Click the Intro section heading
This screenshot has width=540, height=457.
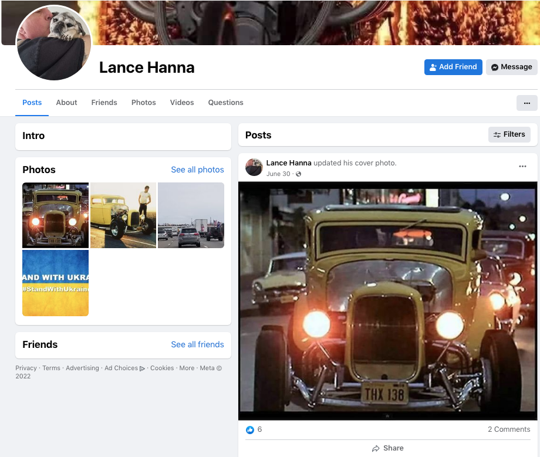click(33, 136)
